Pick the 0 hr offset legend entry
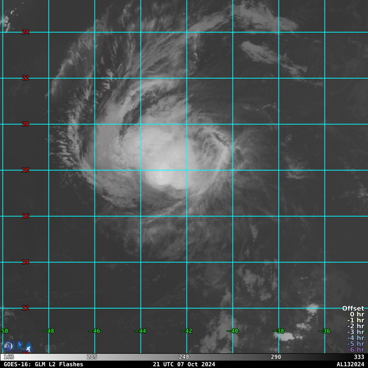 click(357, 314)
